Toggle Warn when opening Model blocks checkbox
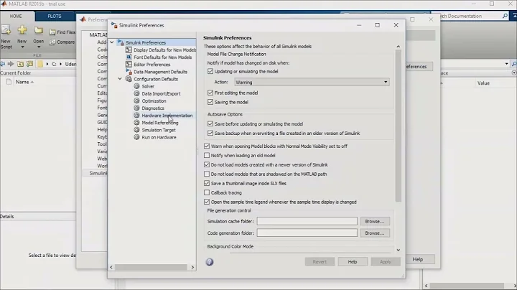Viewport: 517px width, 290px height. [207, 146]
